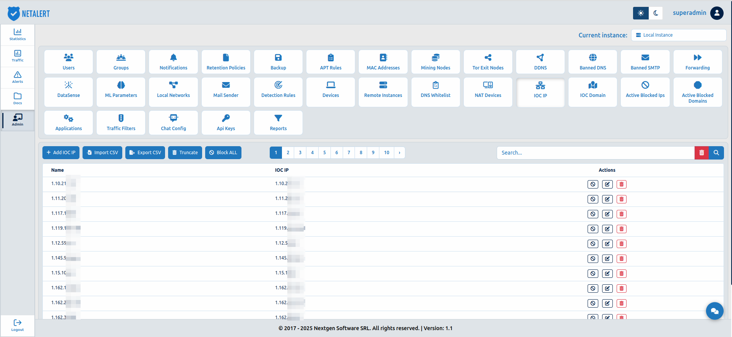Go to Statistics in sidebar
This screenshot has height=337, width=732.
[18, 35]
